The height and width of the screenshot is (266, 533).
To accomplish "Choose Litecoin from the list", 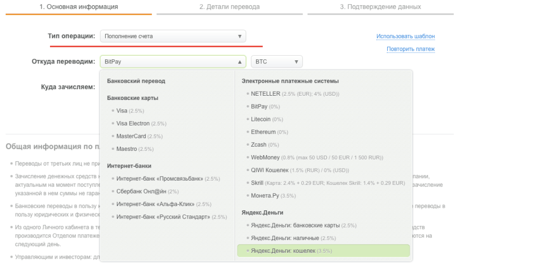I will tap(261, 119).
